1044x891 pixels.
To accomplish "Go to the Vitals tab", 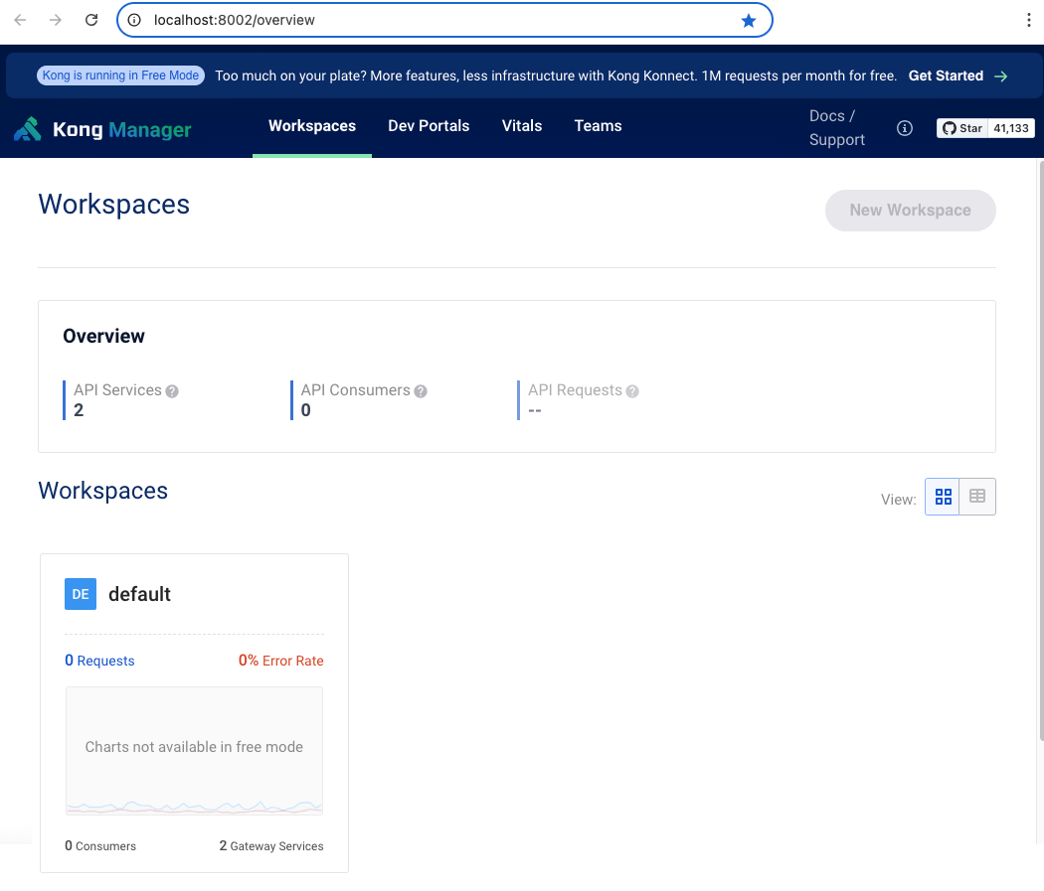I will (522, 126).
